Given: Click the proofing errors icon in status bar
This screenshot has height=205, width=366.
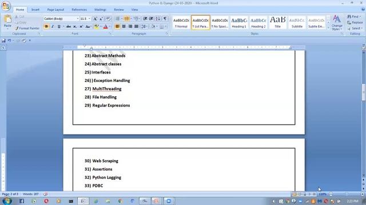Looking at the screenshot, I should [x=46, y=194].
